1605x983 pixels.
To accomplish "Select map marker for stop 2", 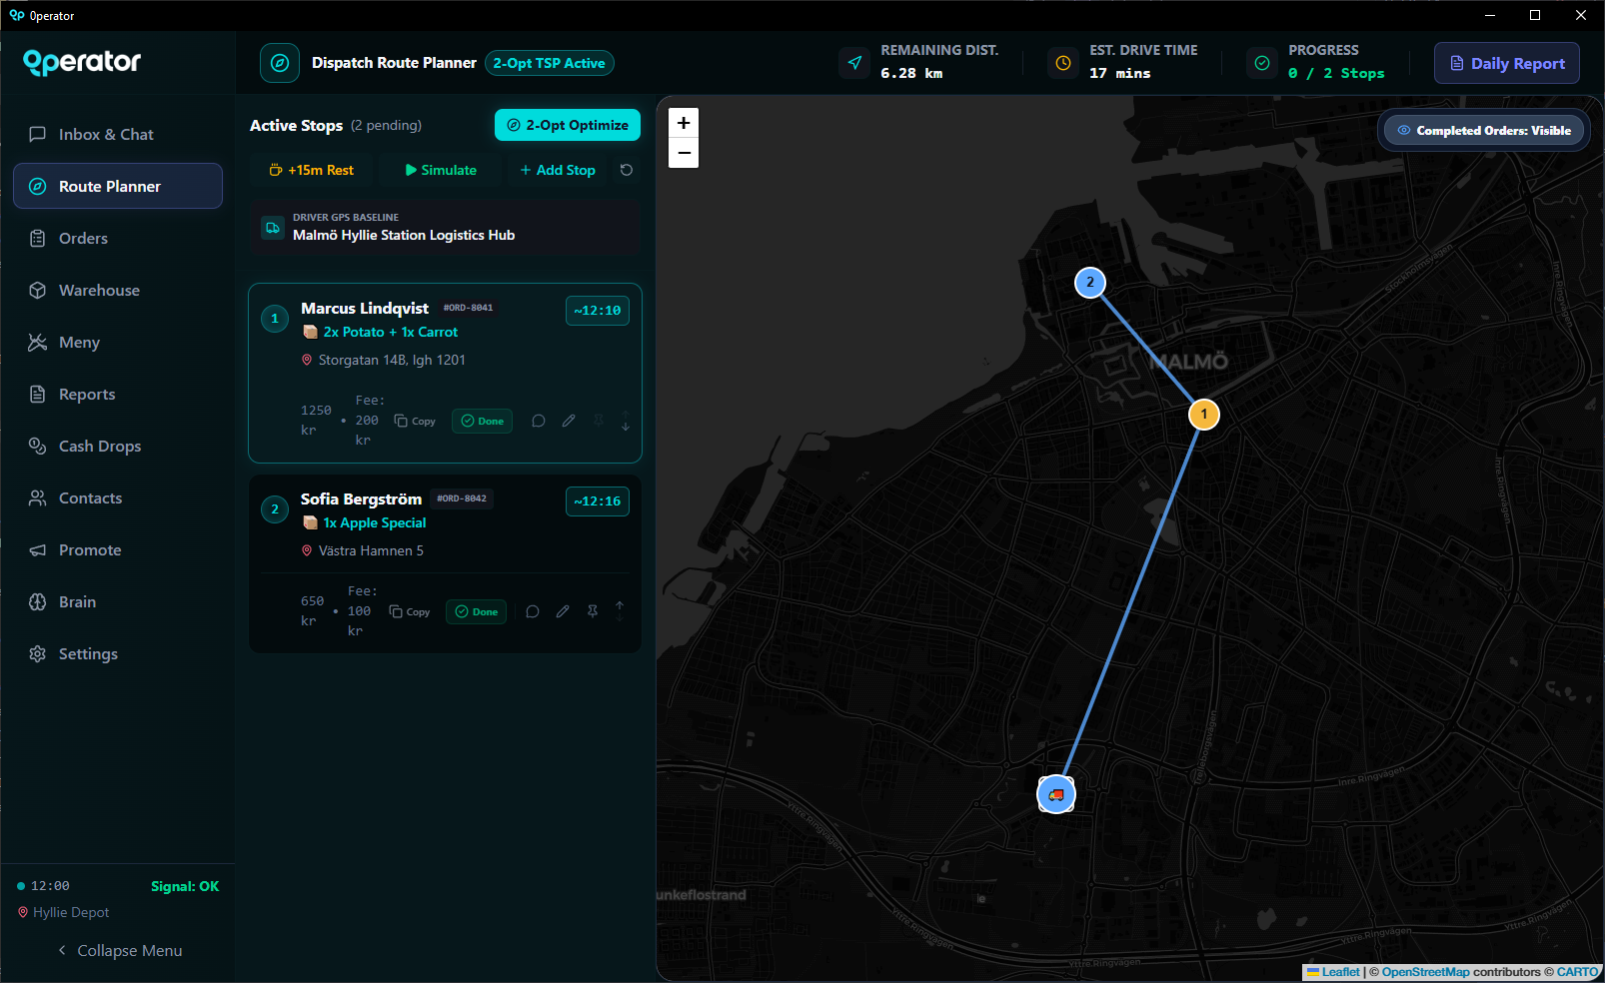I will click(x=1090, y=283).
